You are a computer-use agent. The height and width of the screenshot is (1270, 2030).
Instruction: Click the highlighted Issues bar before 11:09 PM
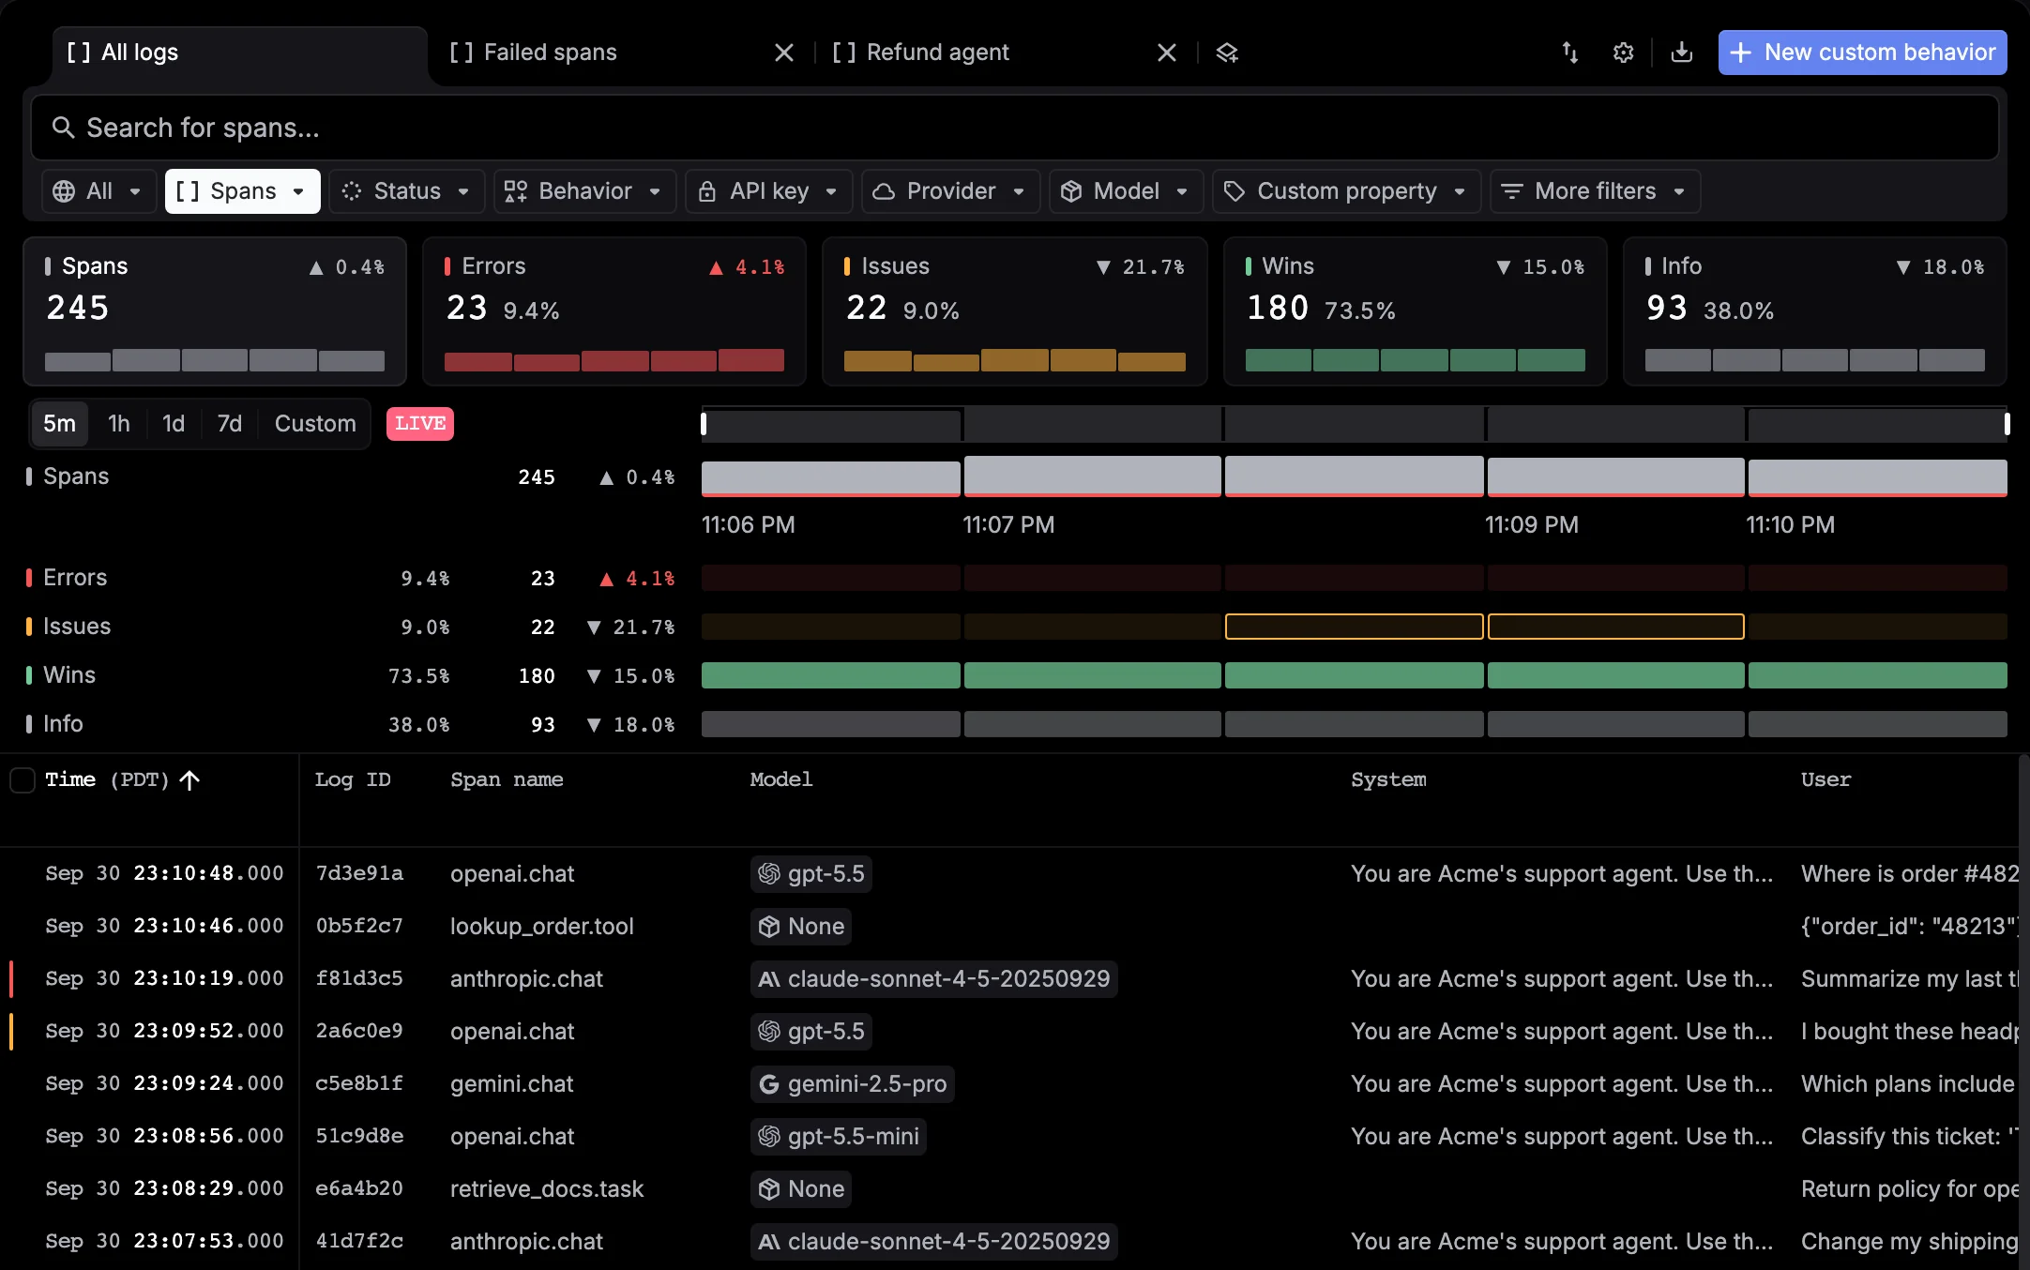click(1355, 627)
